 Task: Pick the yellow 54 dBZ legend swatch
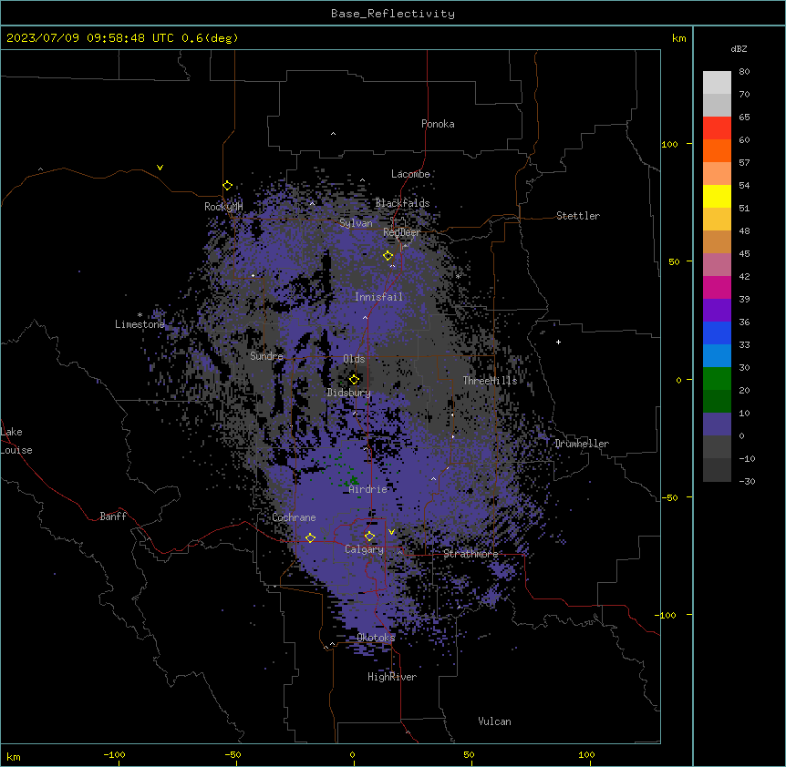[x=717, y=196]
